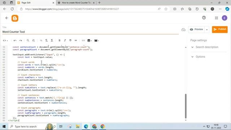This screenshot has width=231, height=130.
Task: Open the HTML view switcher dropdown
Action: tap(5, 40)
